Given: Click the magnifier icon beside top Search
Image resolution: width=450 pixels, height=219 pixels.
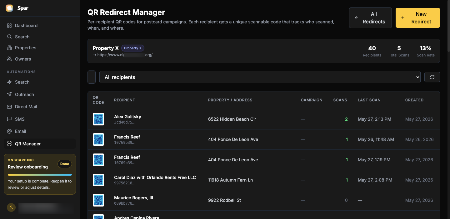Looking at the screenshot, I should click(x=9, y=36).
